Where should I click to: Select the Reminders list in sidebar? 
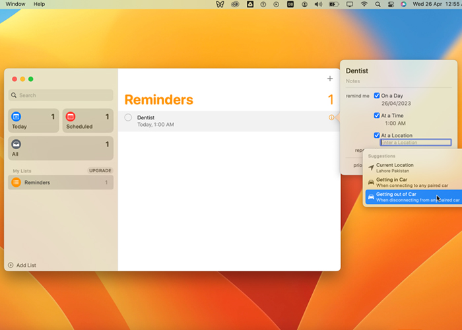tap(61, 182)
